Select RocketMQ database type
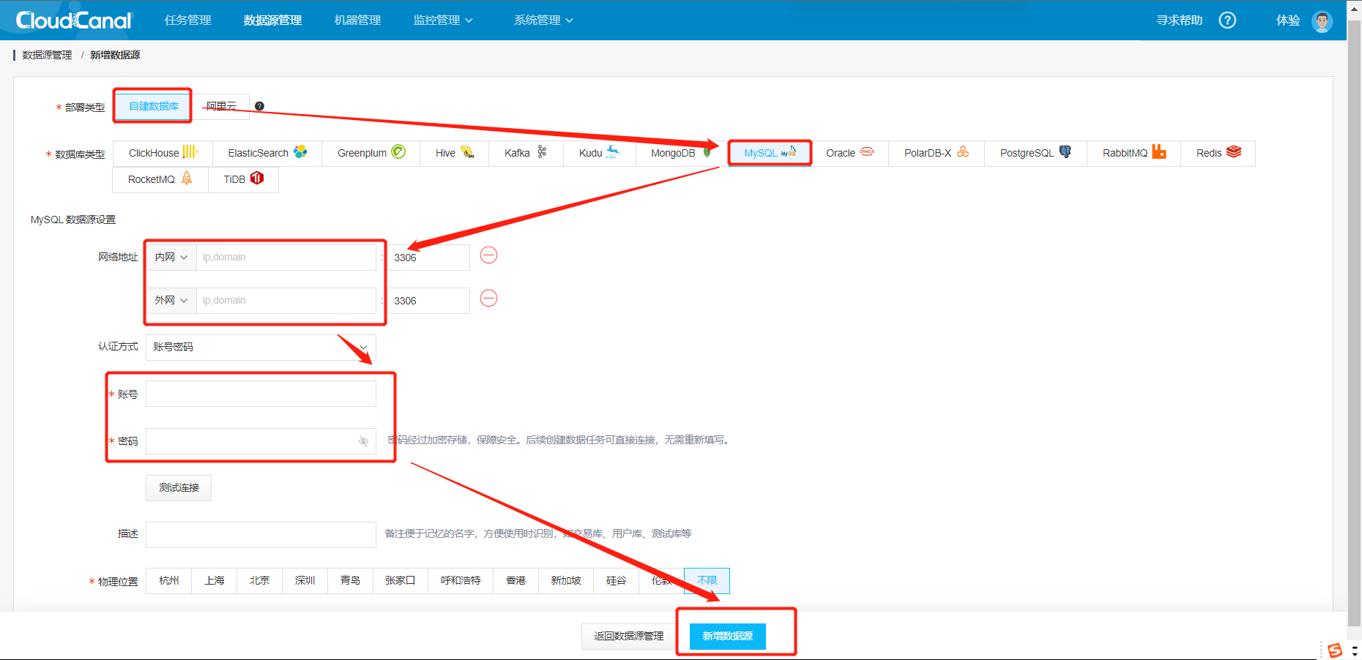Screen dimensions: 1362x660 [160, 179]
